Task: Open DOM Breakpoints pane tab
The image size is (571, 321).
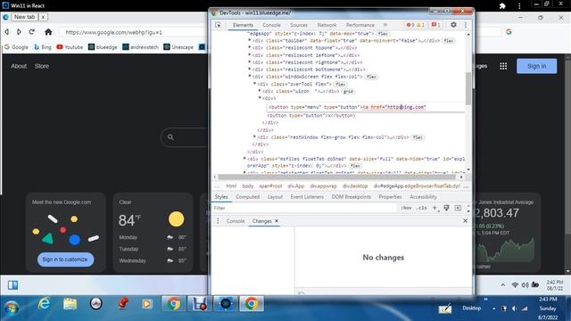Action: click(x=351, y=196)
